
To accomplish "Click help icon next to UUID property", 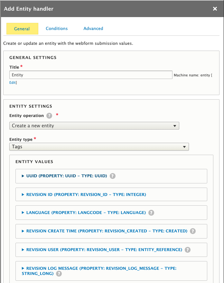I will pos(113,176).
